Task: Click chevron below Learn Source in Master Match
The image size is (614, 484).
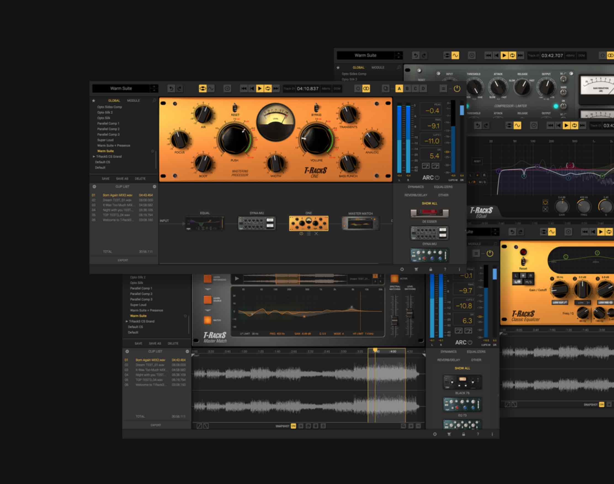Action: [208, 311]
